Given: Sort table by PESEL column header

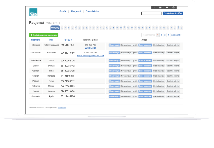Looking at the screenshot, I should tap(68, 40).
